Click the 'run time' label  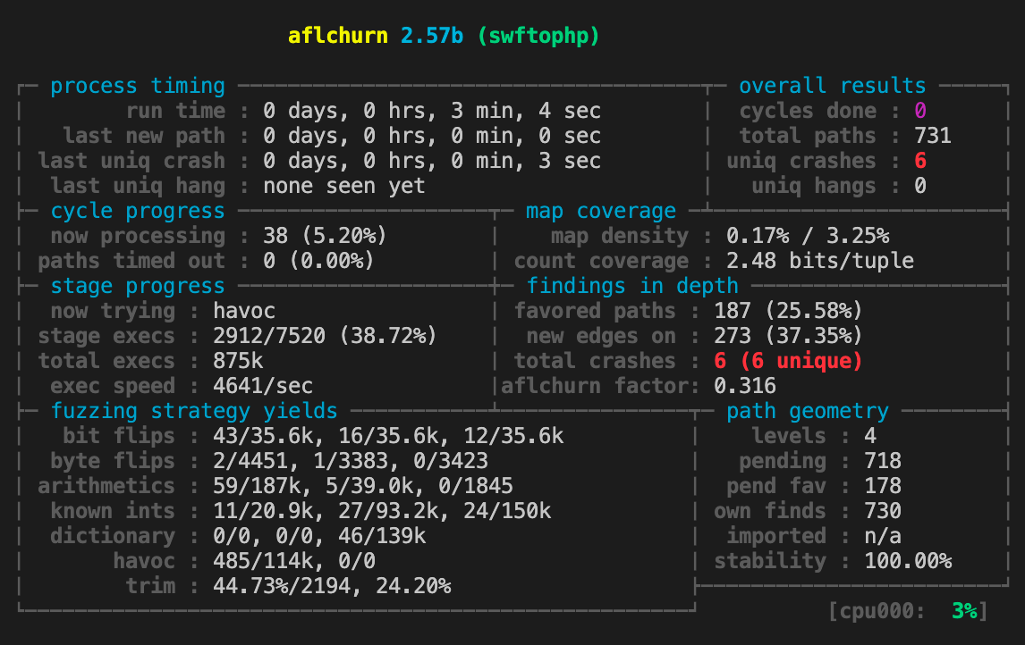pos(175,111)
